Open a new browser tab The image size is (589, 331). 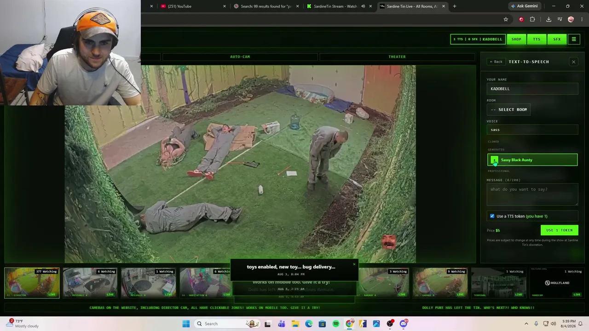click(454, 6)
